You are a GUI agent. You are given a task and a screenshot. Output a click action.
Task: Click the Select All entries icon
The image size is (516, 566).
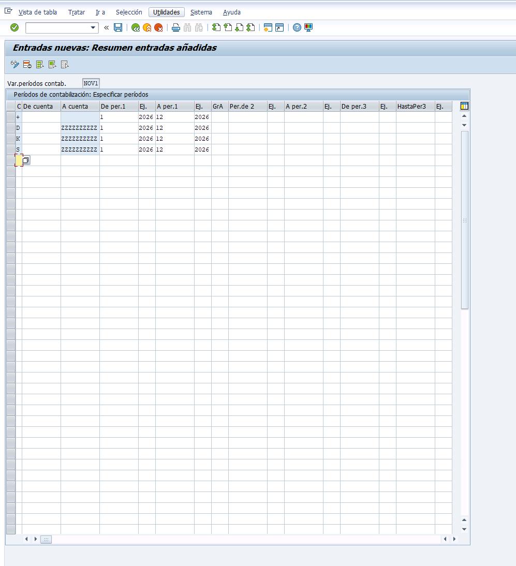pos(40,65)
